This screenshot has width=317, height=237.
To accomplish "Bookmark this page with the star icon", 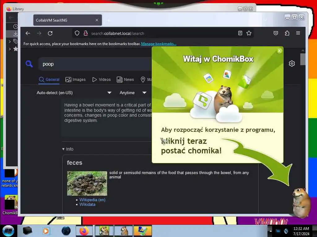I will [249, 33].
